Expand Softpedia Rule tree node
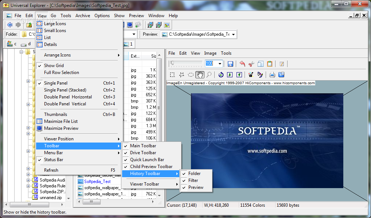This screenshot has width=371, height=218. (x=28, y=186)
